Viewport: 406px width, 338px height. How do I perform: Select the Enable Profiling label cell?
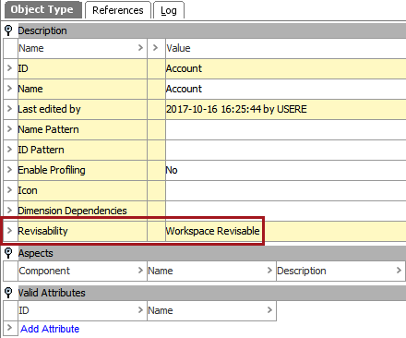[82, 170]
